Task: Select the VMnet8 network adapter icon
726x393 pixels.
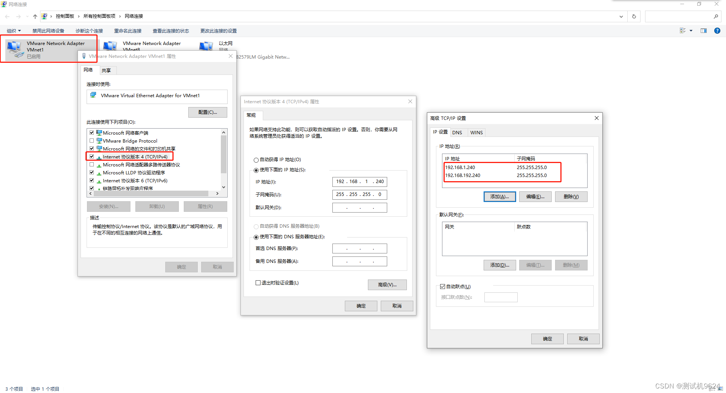Action: [110, 46]
